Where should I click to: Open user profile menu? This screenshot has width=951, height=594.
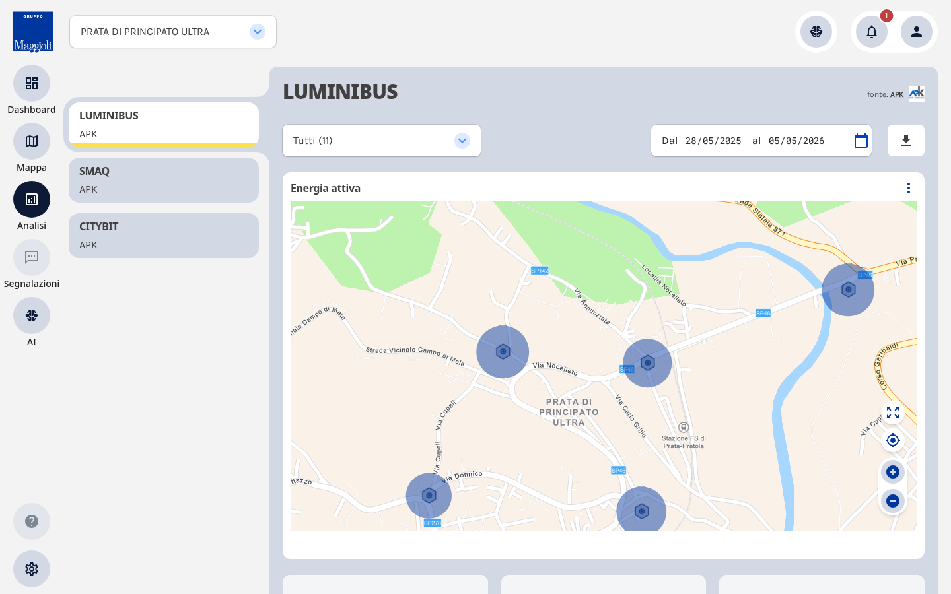(917, 32)
